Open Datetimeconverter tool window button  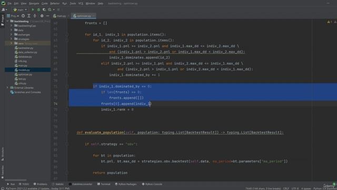click(x=81, y=184)
